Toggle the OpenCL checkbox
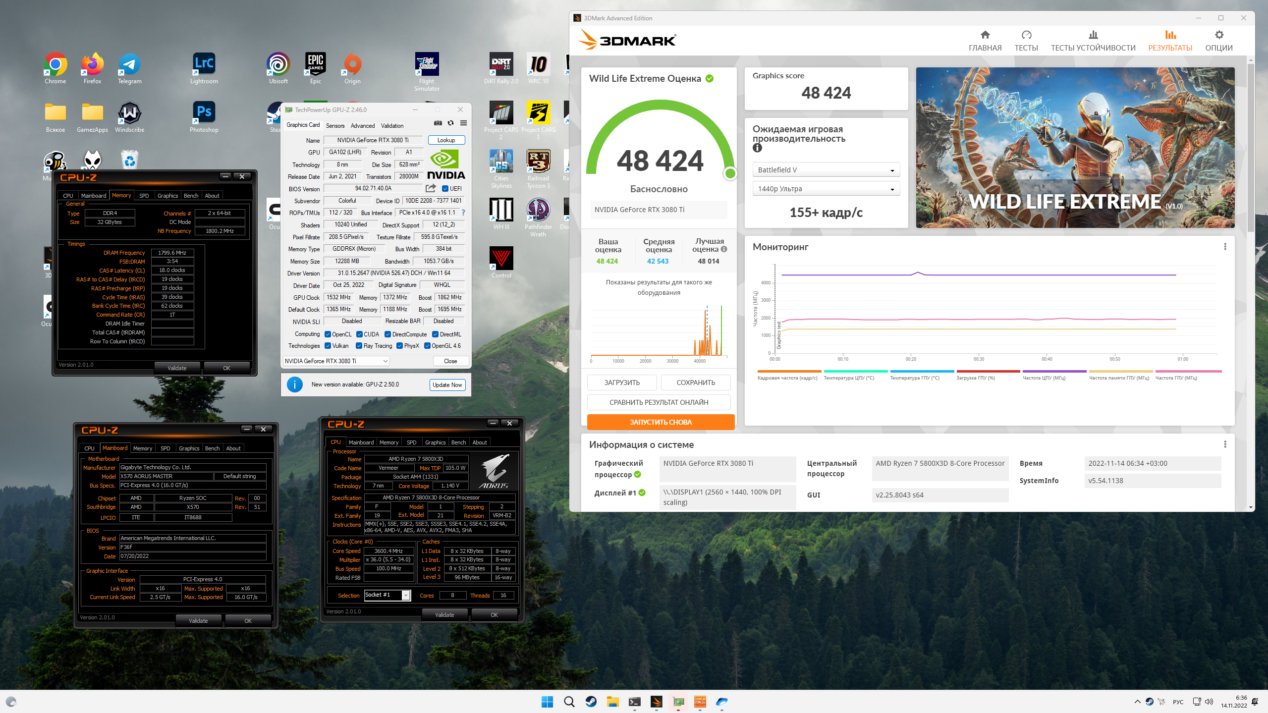 [328, 334]
